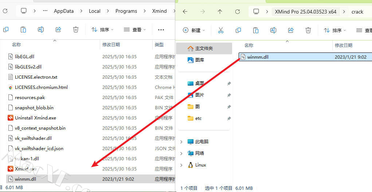The width and height of the screenshot is (372, 192).
Task: Click Rename icon in right window toolbar
Action: pos(273,30)
